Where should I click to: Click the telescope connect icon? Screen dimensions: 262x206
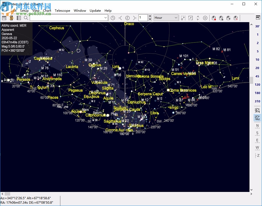pyautogui.click(x=214, y=18)
